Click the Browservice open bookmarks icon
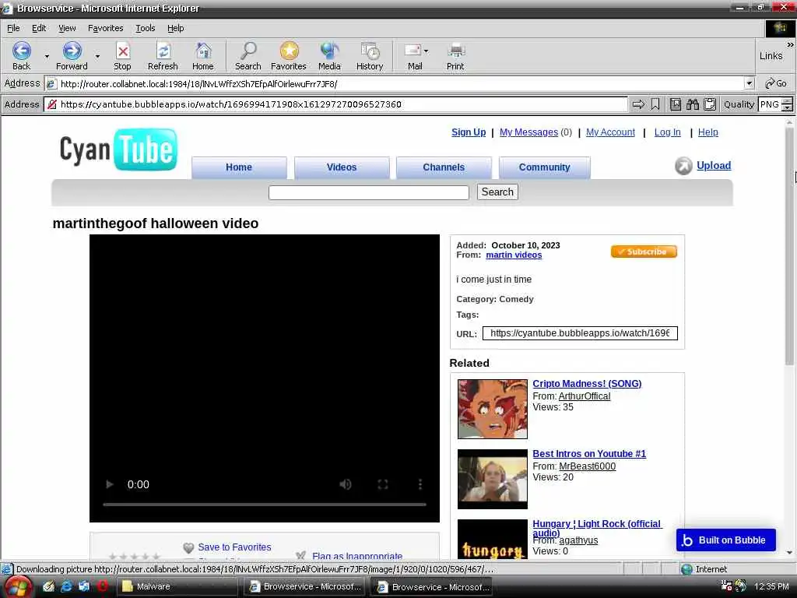 click(676, 104)
